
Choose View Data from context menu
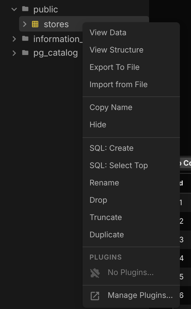[x=131, y=32]
